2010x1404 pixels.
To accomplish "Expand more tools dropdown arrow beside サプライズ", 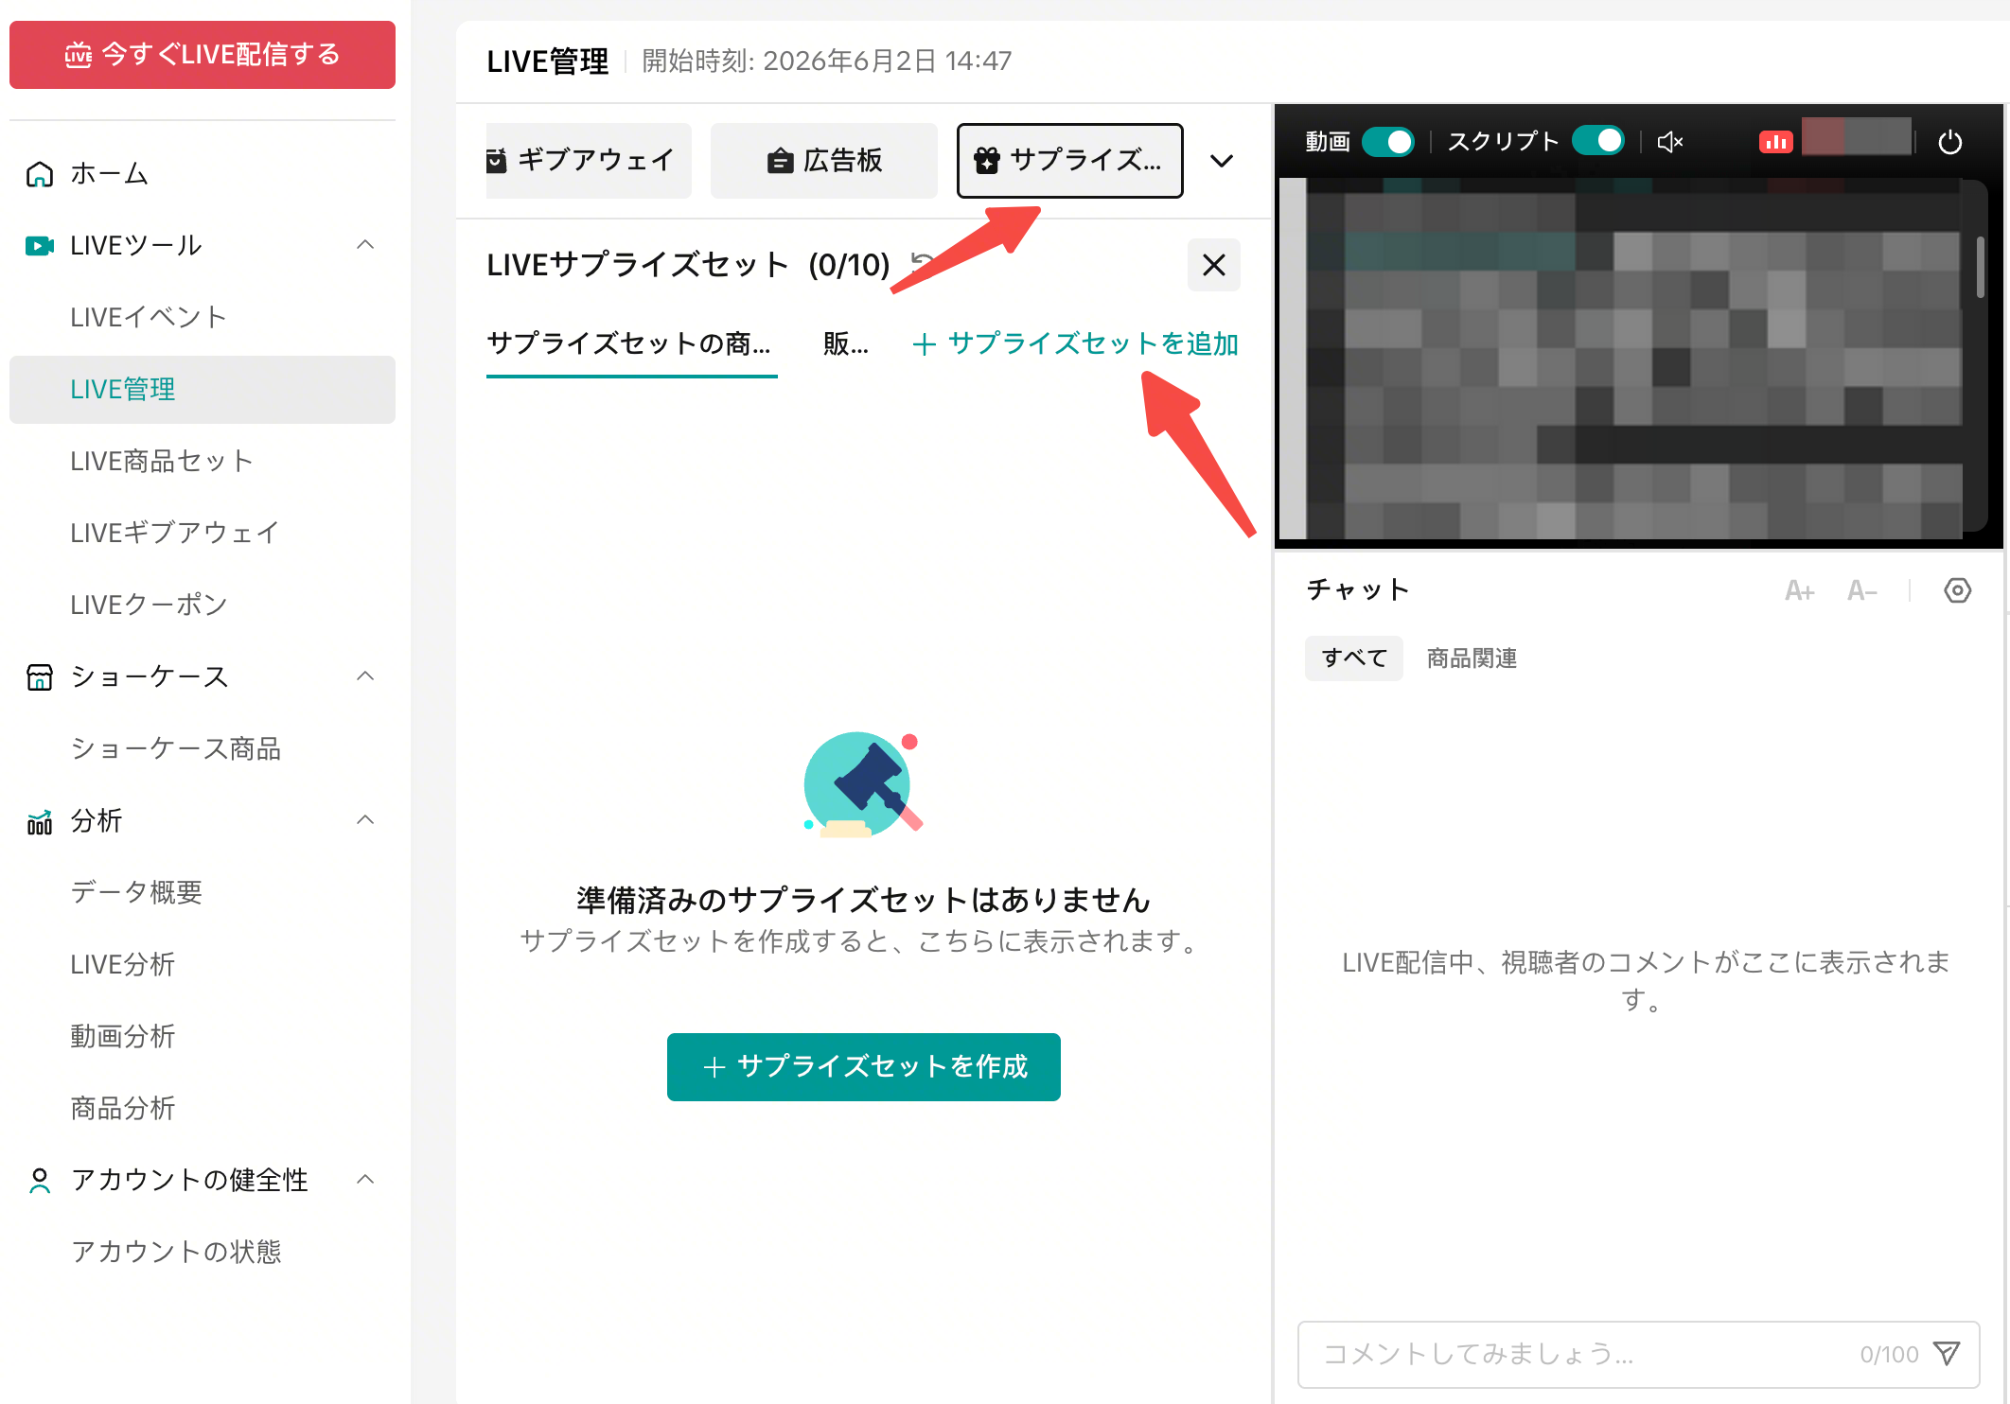I will coord(1222,161).
